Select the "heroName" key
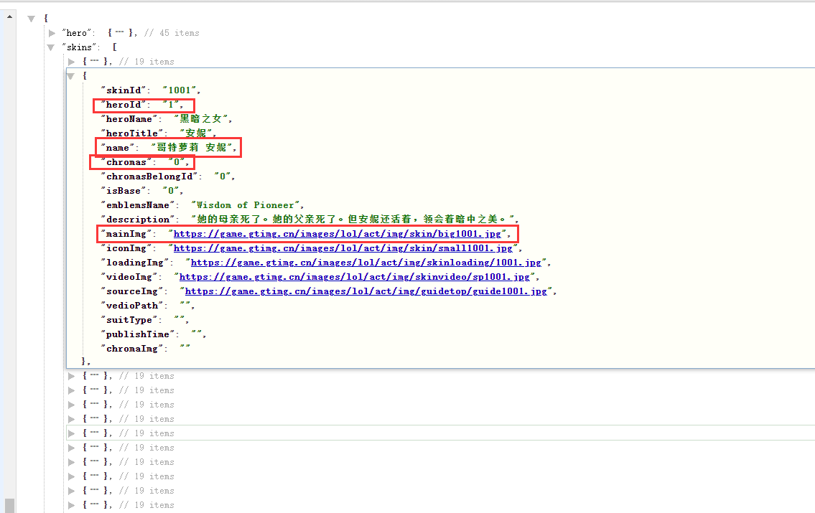Viewport: 815px width, 513px height. pyautogui.click(x=129, y=119)
